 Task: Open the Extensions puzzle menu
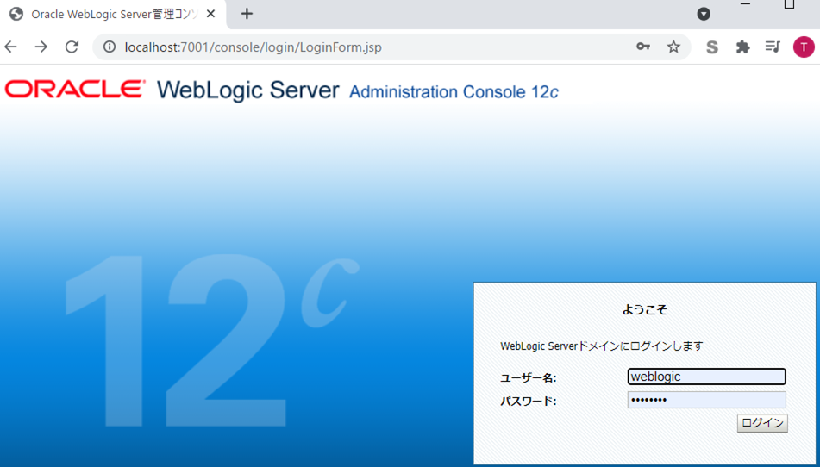coord(742,47)
